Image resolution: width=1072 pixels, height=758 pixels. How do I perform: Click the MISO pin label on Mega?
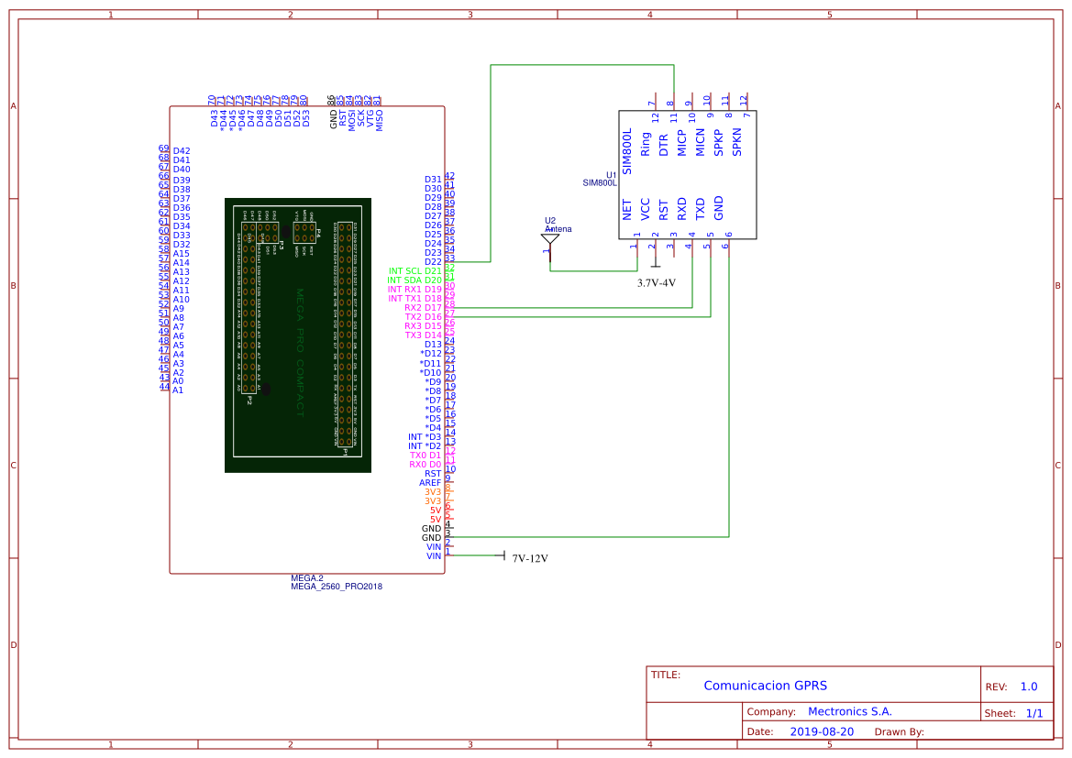tap(379, 119)
